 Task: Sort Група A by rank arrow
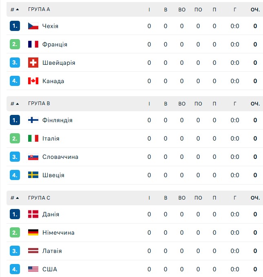click(17, 9)
